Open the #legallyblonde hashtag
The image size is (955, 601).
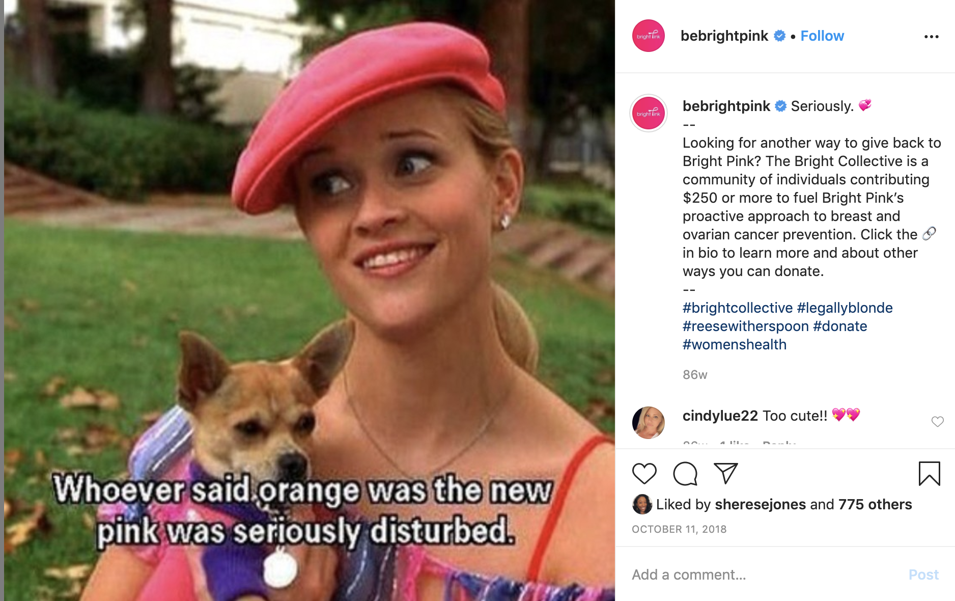pyautogui.click(x=845, y=308)
